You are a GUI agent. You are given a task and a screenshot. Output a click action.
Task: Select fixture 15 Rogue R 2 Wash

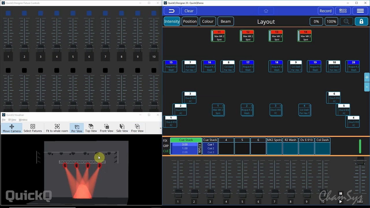point(170,66)
